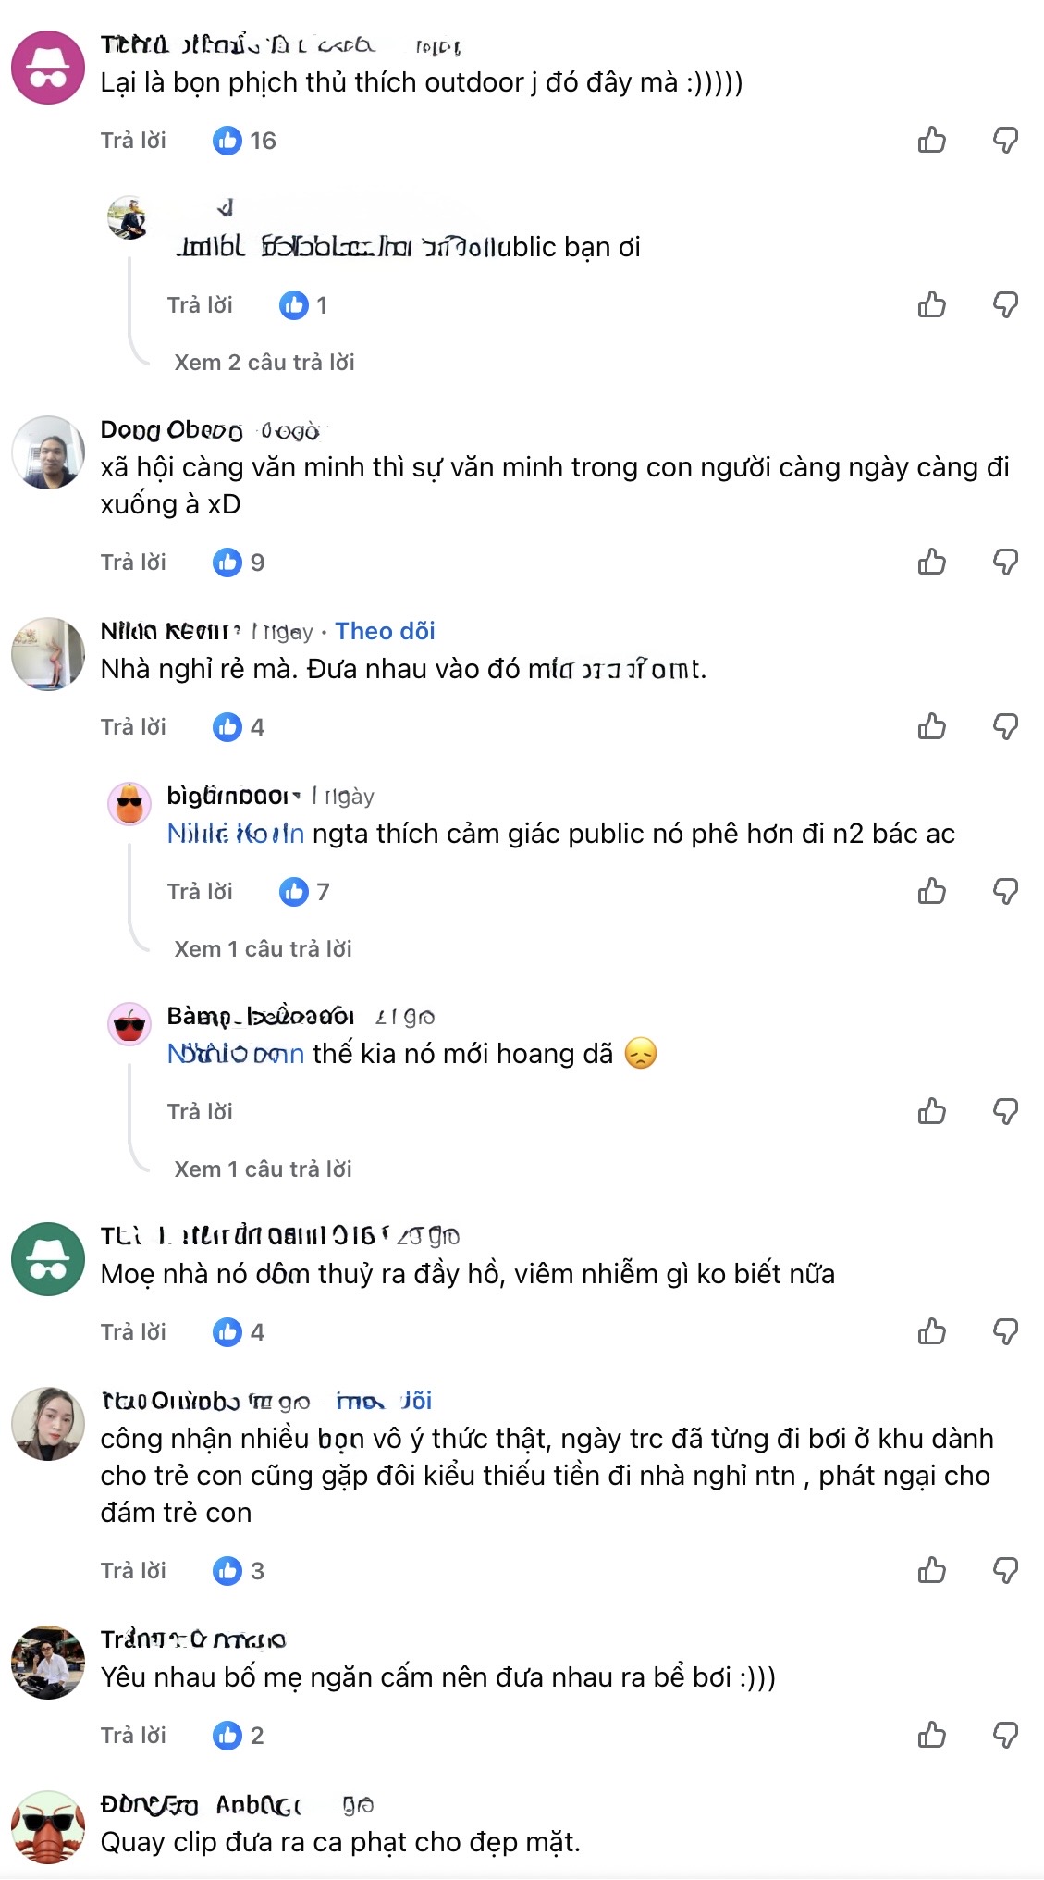Click 'Trả lời' under 'Yêu nhau bố mẹ' comment
This screenshot has width=1044, height=1880.
click(x=133, y=1735)
